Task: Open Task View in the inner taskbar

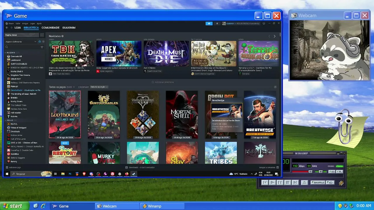Action: 56,174
